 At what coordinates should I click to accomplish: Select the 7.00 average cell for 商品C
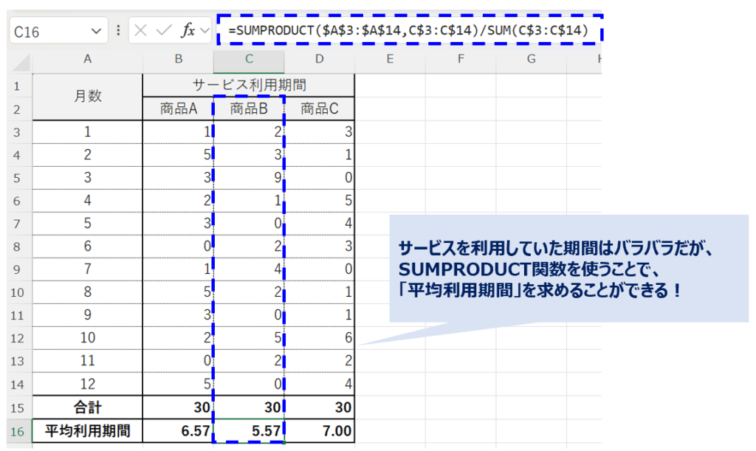(x=319, y=431)
